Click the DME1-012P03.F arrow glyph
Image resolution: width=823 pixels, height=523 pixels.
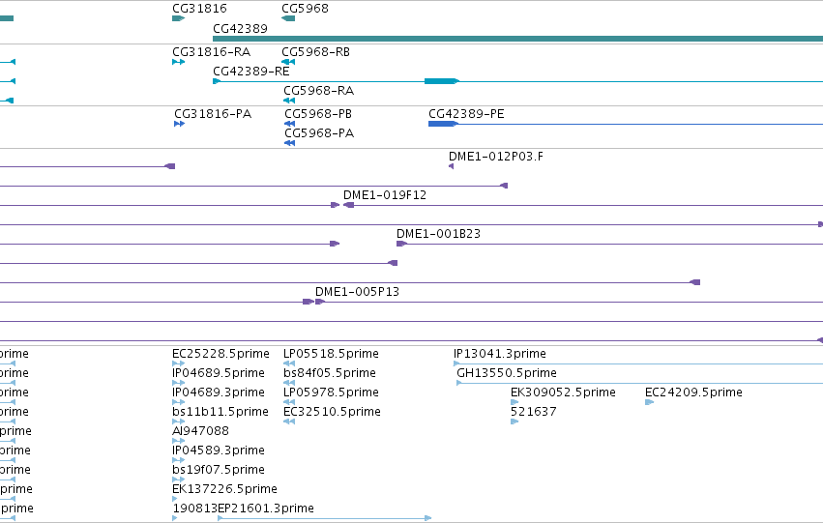coord(451,166)
